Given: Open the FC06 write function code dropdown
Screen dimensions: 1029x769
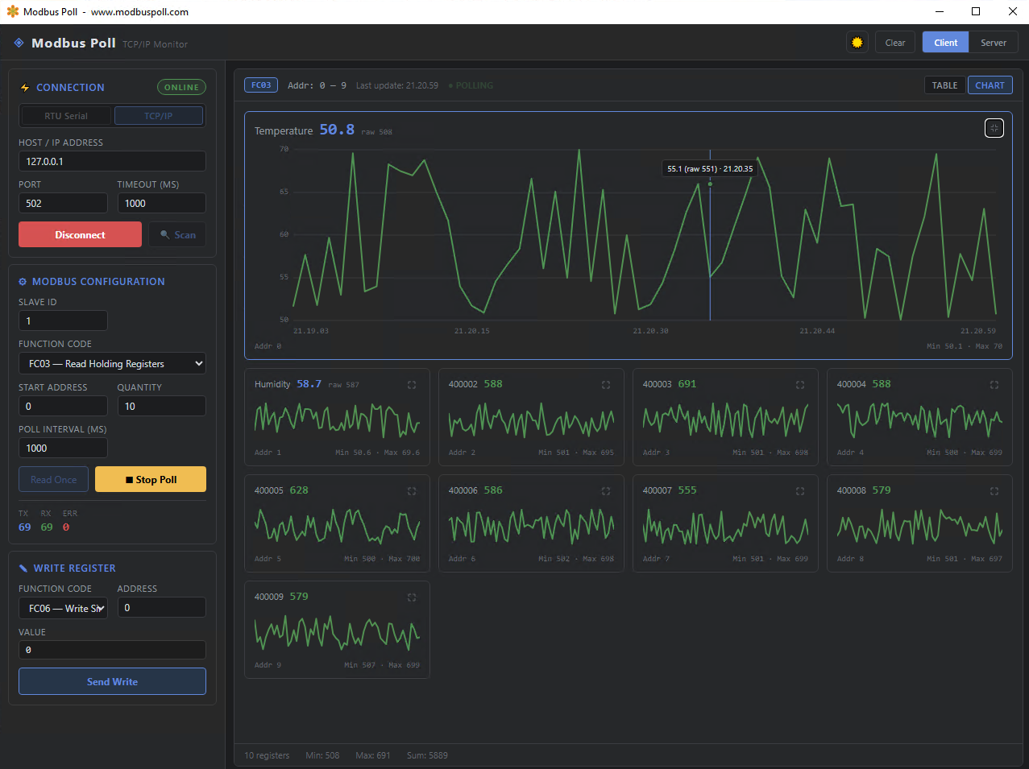Looking at the screenshot, I should (x=63, y=609).
